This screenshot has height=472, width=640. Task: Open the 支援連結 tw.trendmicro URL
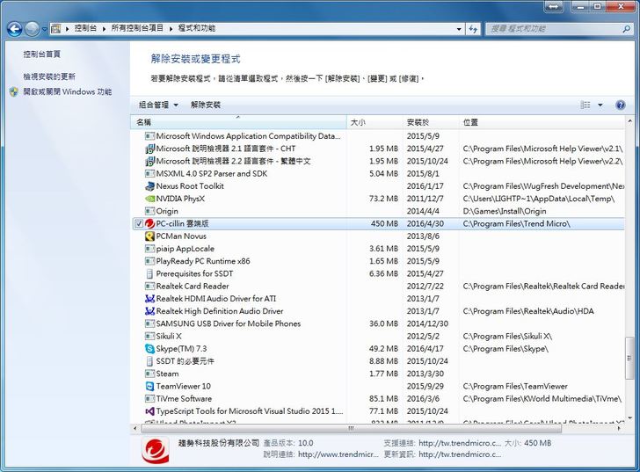pos(460,443)
